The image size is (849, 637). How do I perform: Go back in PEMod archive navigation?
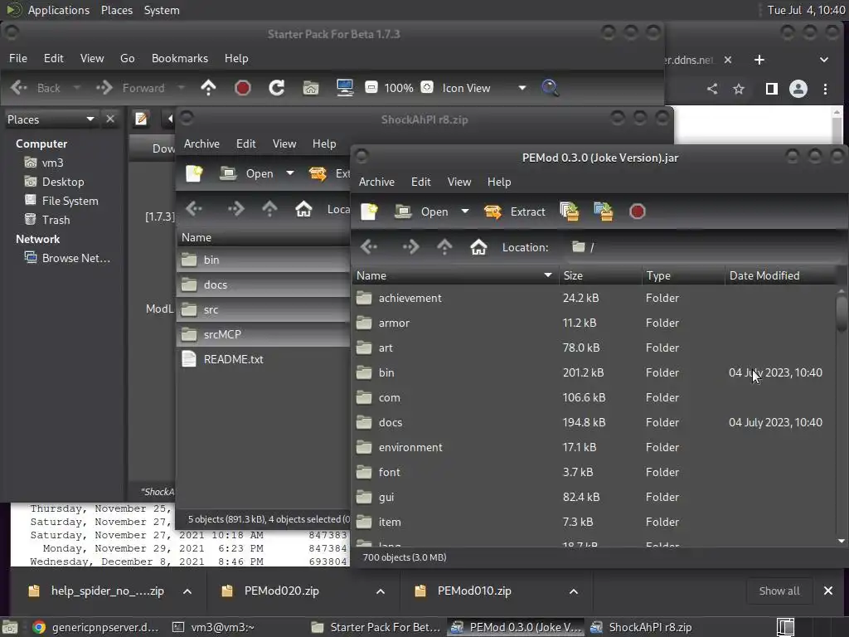pyautogui.click(x=369, y=247)
